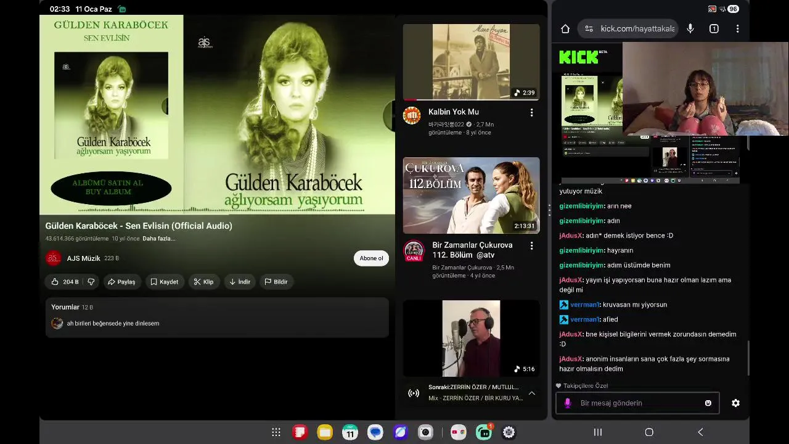Click the video title Gülden Karaböcek - Sen Evlisin
The width and height of the screenshot is (789, 444).
tap(139, 226)
